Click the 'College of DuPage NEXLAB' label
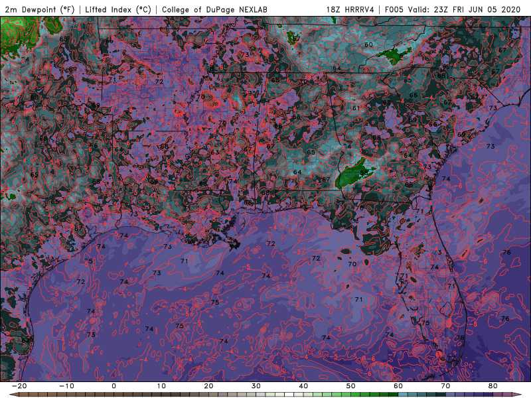 [214, 9]
